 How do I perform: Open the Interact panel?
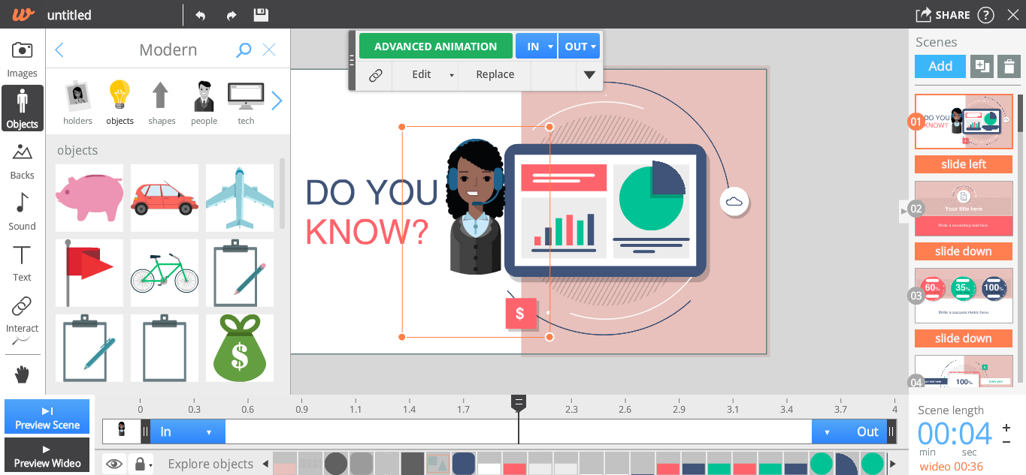[22, 314]
